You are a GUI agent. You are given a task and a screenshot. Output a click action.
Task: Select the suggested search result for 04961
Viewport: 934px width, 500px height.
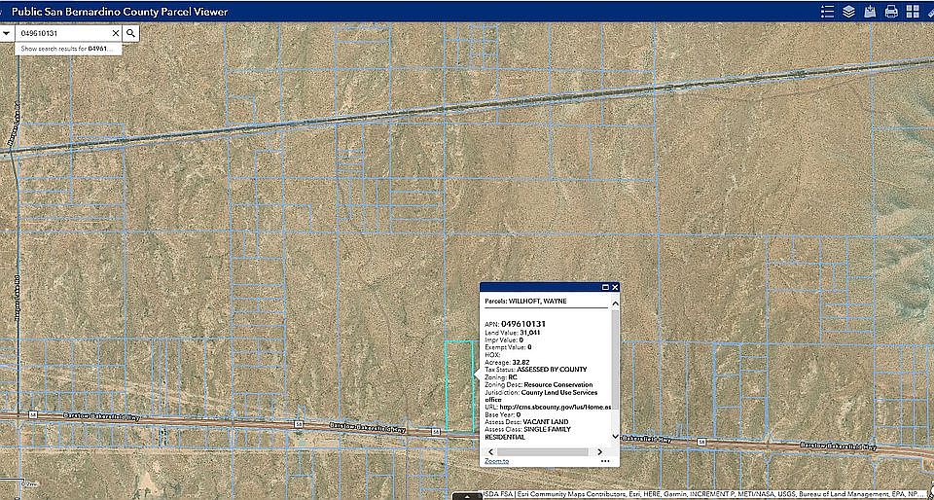coord(68,49)
